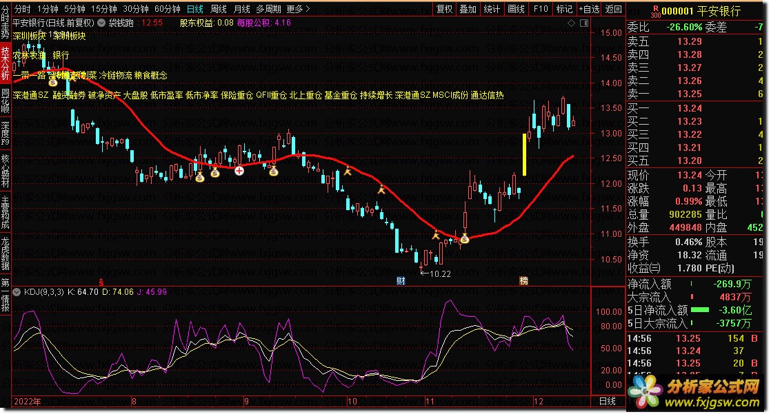Switch to 周线 weekly chart
This screenshot has width=771, height=414.
click(x=219, y=9)
